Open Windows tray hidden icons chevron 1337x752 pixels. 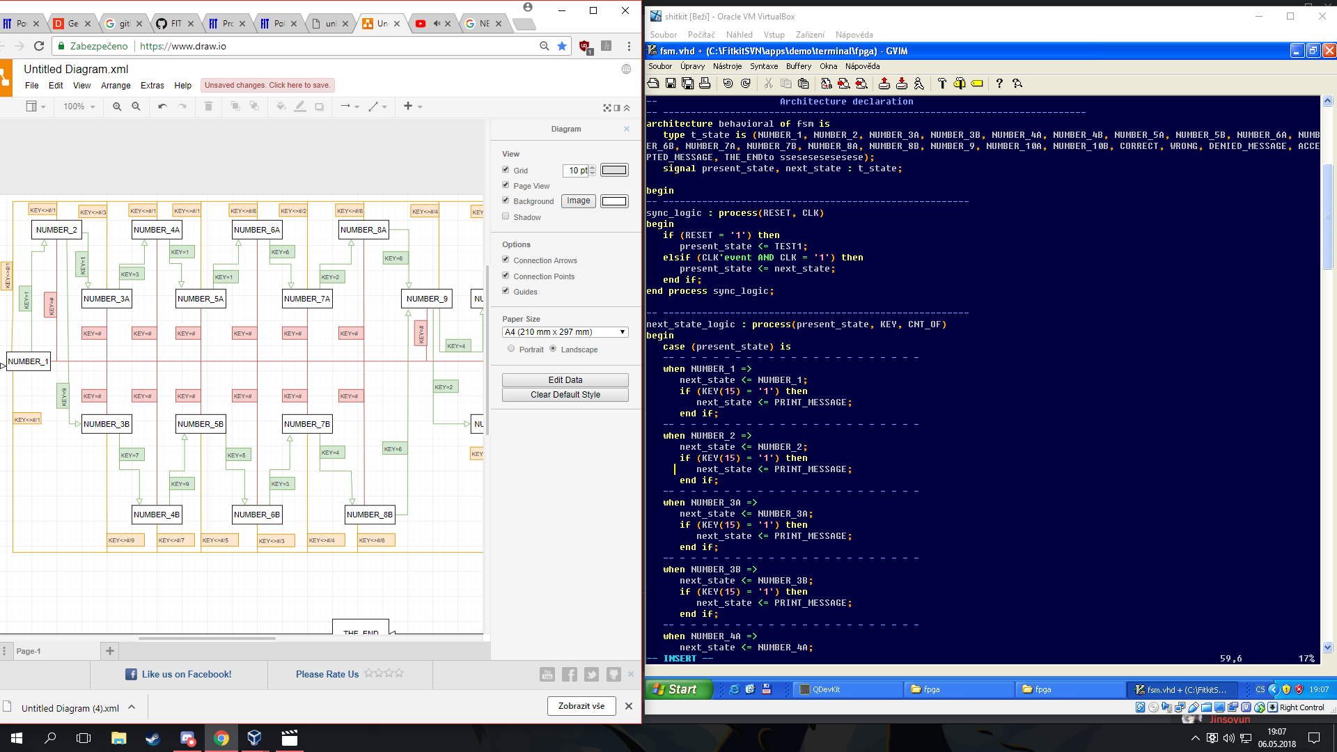pyautogui.click(x=1195, y=738)
